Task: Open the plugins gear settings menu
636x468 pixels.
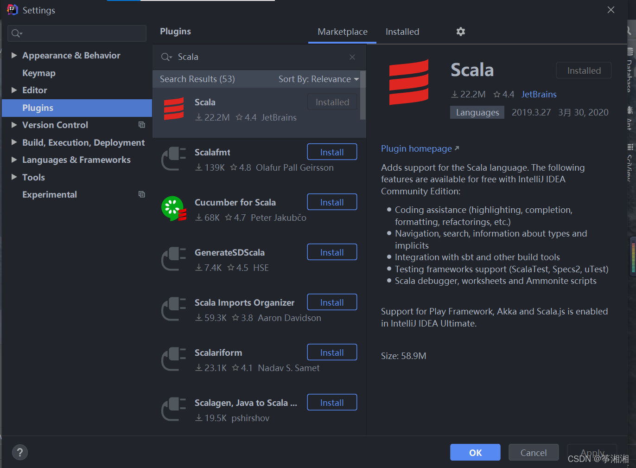Action: point(460,32)
